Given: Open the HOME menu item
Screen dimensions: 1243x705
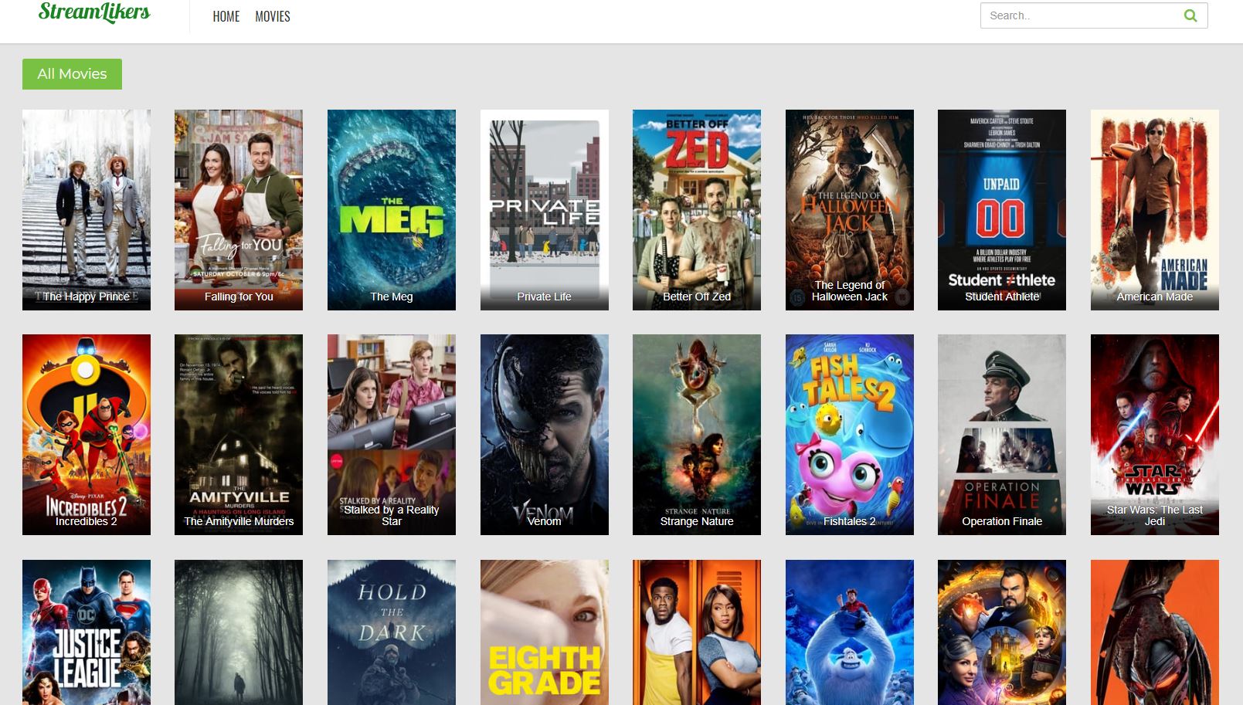Looking at the screenshot, I should click(226, 16).
